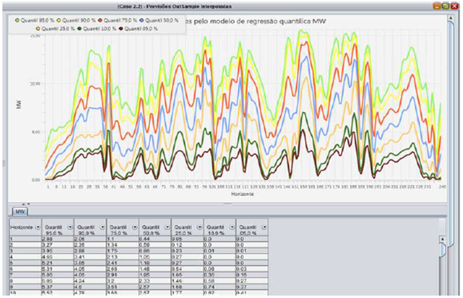Open the Quantil 05,0 % column dropdown arrow
This screenshot has width=463, height=298.
coord(264,227)
